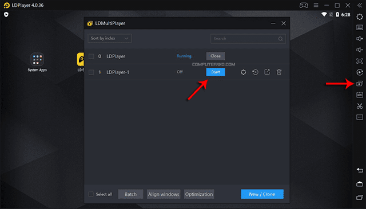The height and width of the screenshot is (209, 366).
Task: Close the LDMultiPlayer dialog
Action: pyautogui.click(x=284, y=23)
